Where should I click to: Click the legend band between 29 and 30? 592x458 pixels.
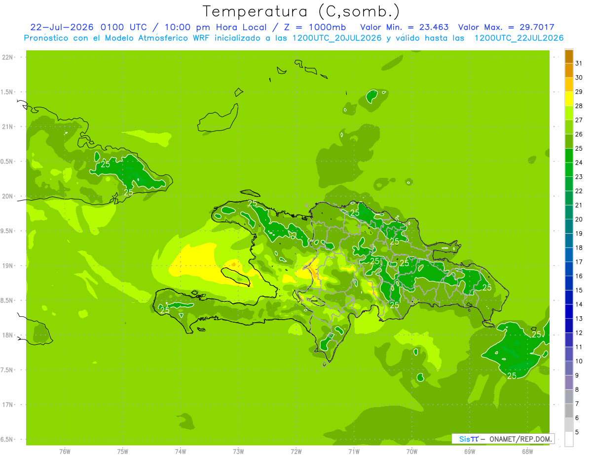point(569,85)
